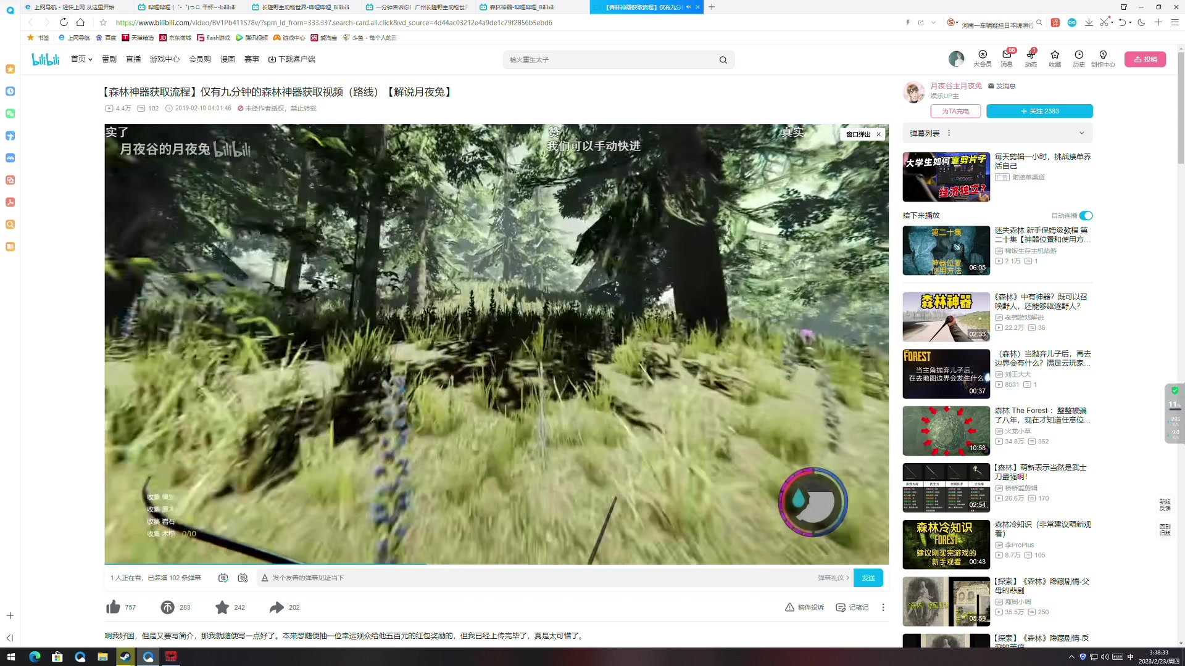Open the danmaku etiquette link
The height and width of the screenshot is (666, 1185).
(x=833, y=578)
